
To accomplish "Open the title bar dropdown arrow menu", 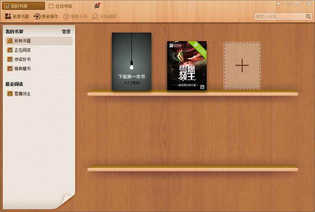I will click(x=278, y=4).
